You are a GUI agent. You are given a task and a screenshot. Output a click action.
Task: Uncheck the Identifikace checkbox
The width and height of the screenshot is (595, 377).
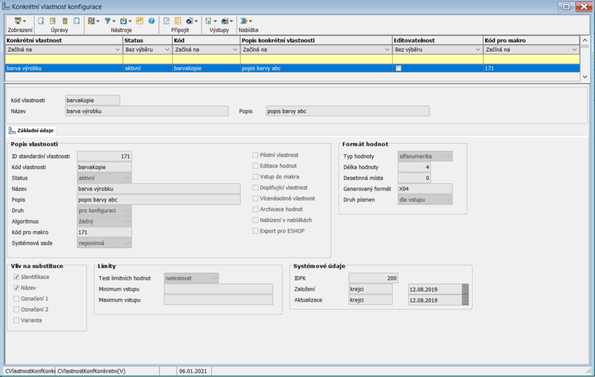point(16,277)
